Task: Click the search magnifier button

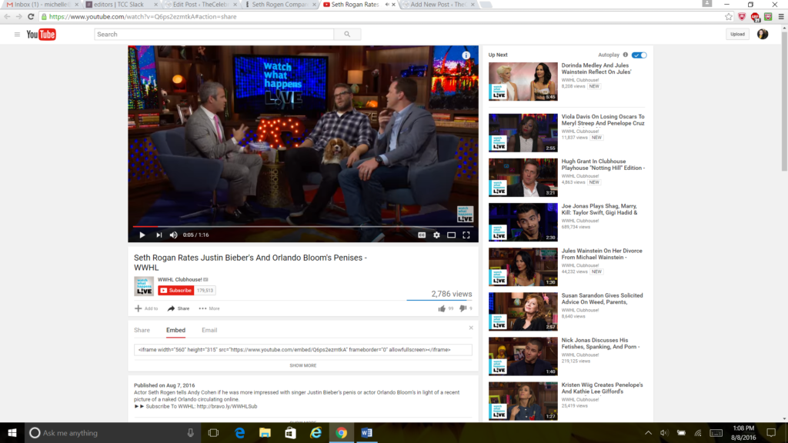Action: [347, 34]
